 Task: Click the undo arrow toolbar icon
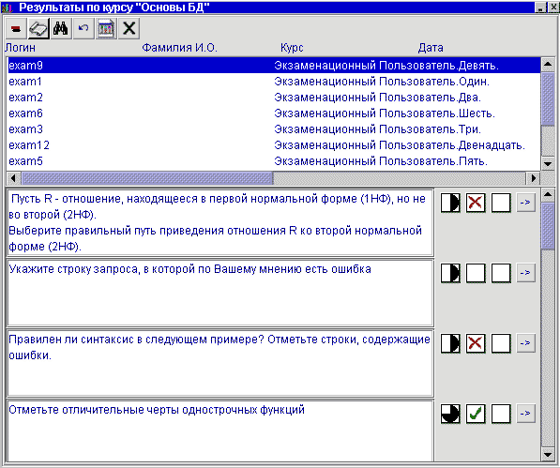point(83,28)
